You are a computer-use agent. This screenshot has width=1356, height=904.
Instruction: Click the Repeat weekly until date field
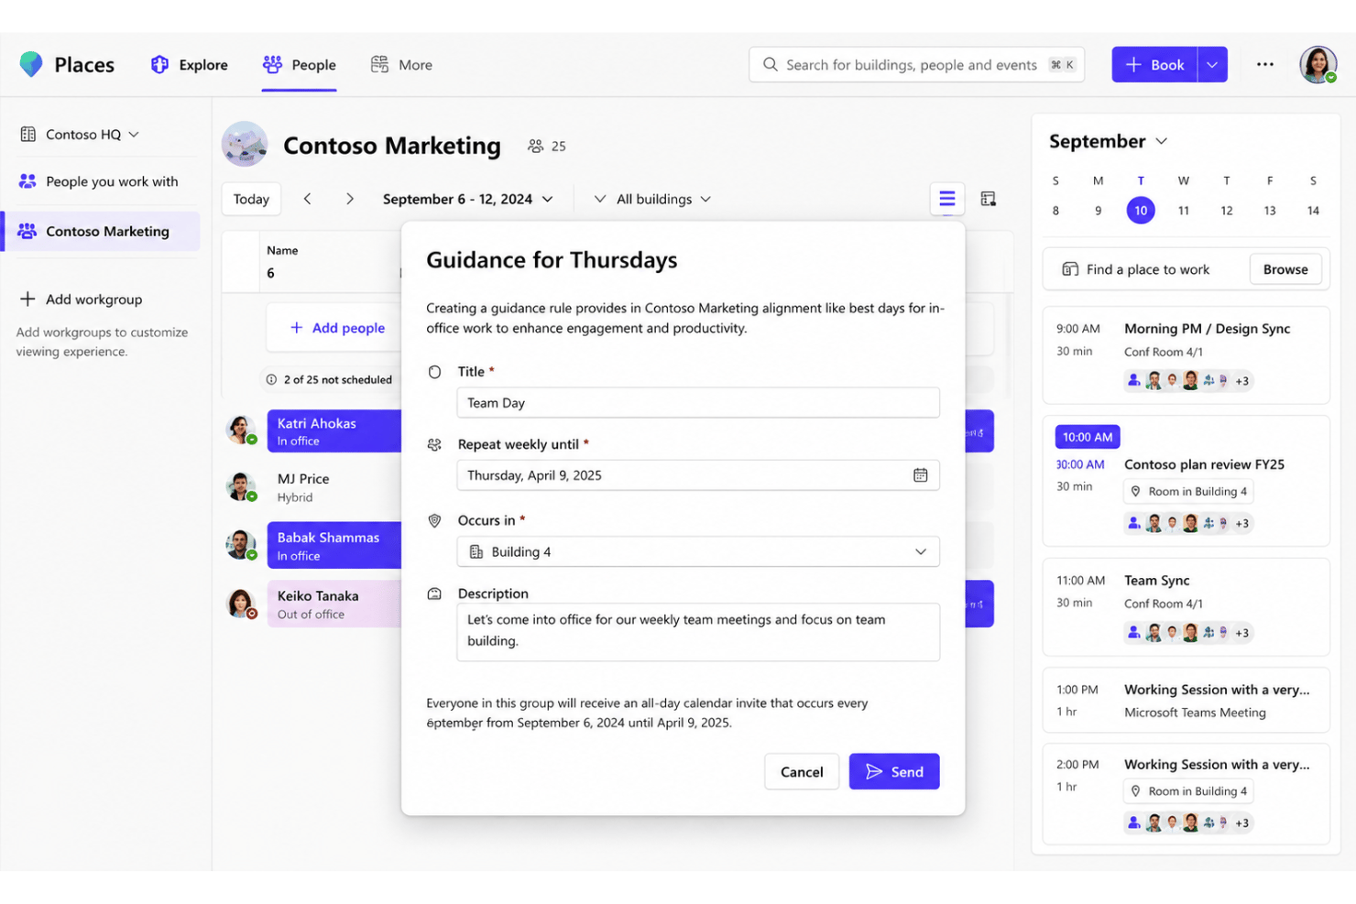point(698,475)
